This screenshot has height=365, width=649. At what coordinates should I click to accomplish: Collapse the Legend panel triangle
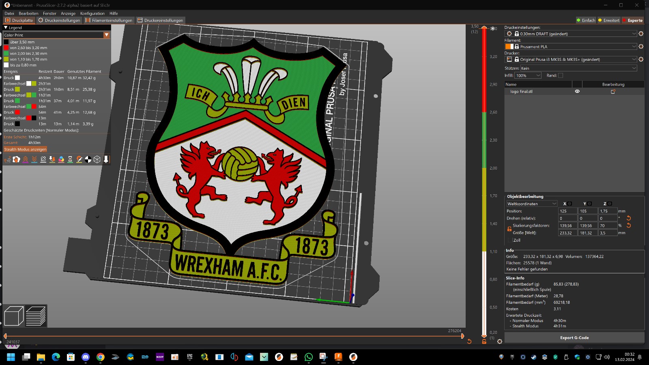tap(6, 28)
